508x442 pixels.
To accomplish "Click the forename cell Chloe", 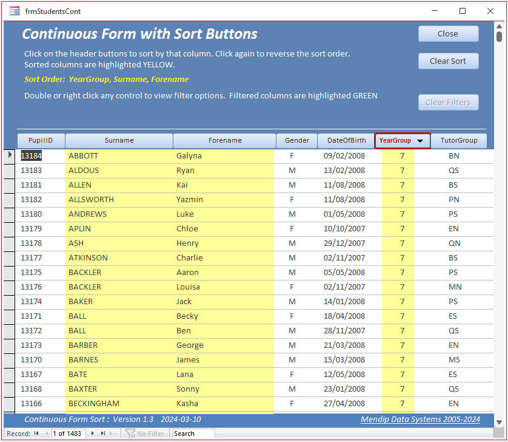I will pos(224,229).
